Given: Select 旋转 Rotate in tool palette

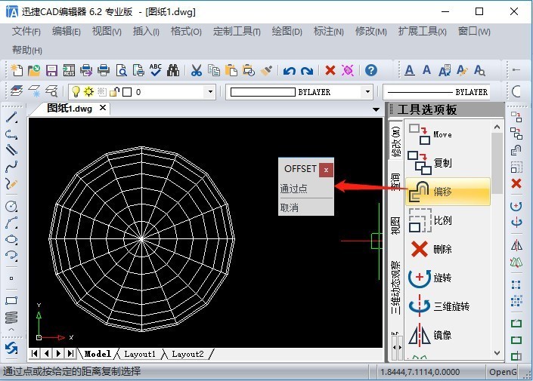Looking at the screenshot, I should tap(448, 278).
